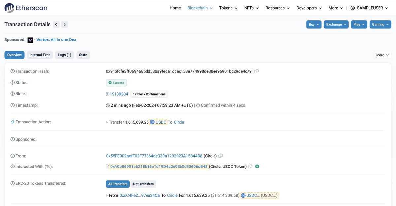Open Circle link in token transfer row

[172, 195]
